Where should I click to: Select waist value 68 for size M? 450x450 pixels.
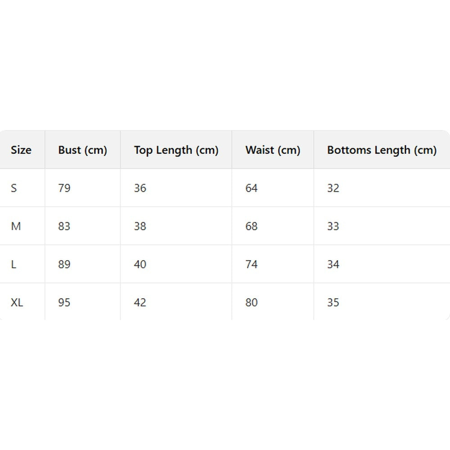pos(252,226)
